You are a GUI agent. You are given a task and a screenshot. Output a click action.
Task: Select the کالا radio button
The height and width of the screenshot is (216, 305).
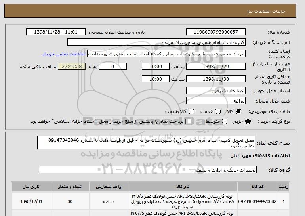pyautogui.click(x=238, y=111)
